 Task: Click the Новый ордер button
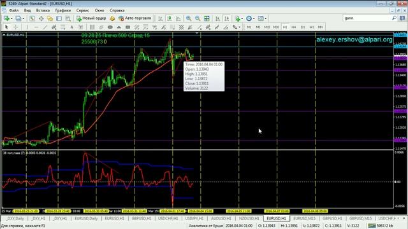pos(91,18)
